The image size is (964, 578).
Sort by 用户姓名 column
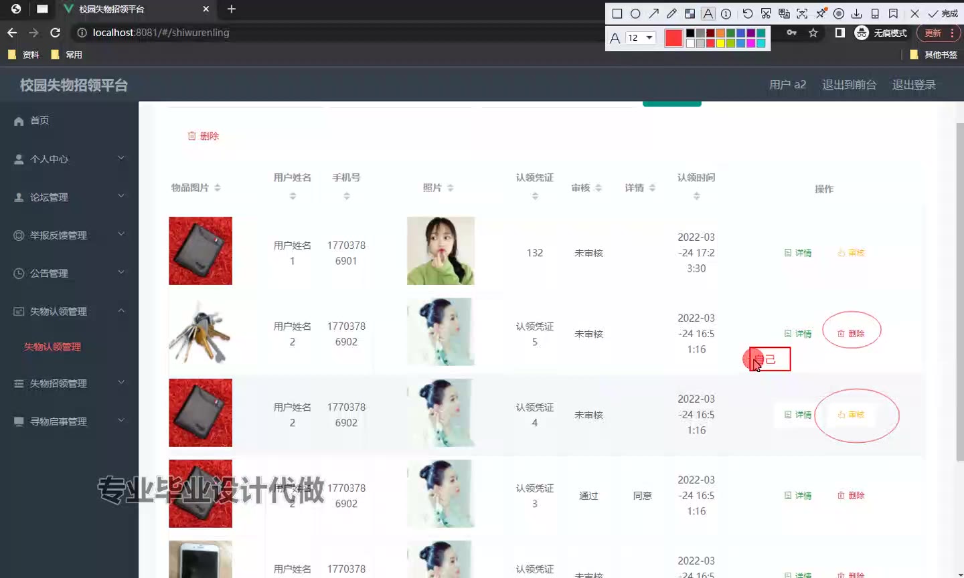pos(293,196)
